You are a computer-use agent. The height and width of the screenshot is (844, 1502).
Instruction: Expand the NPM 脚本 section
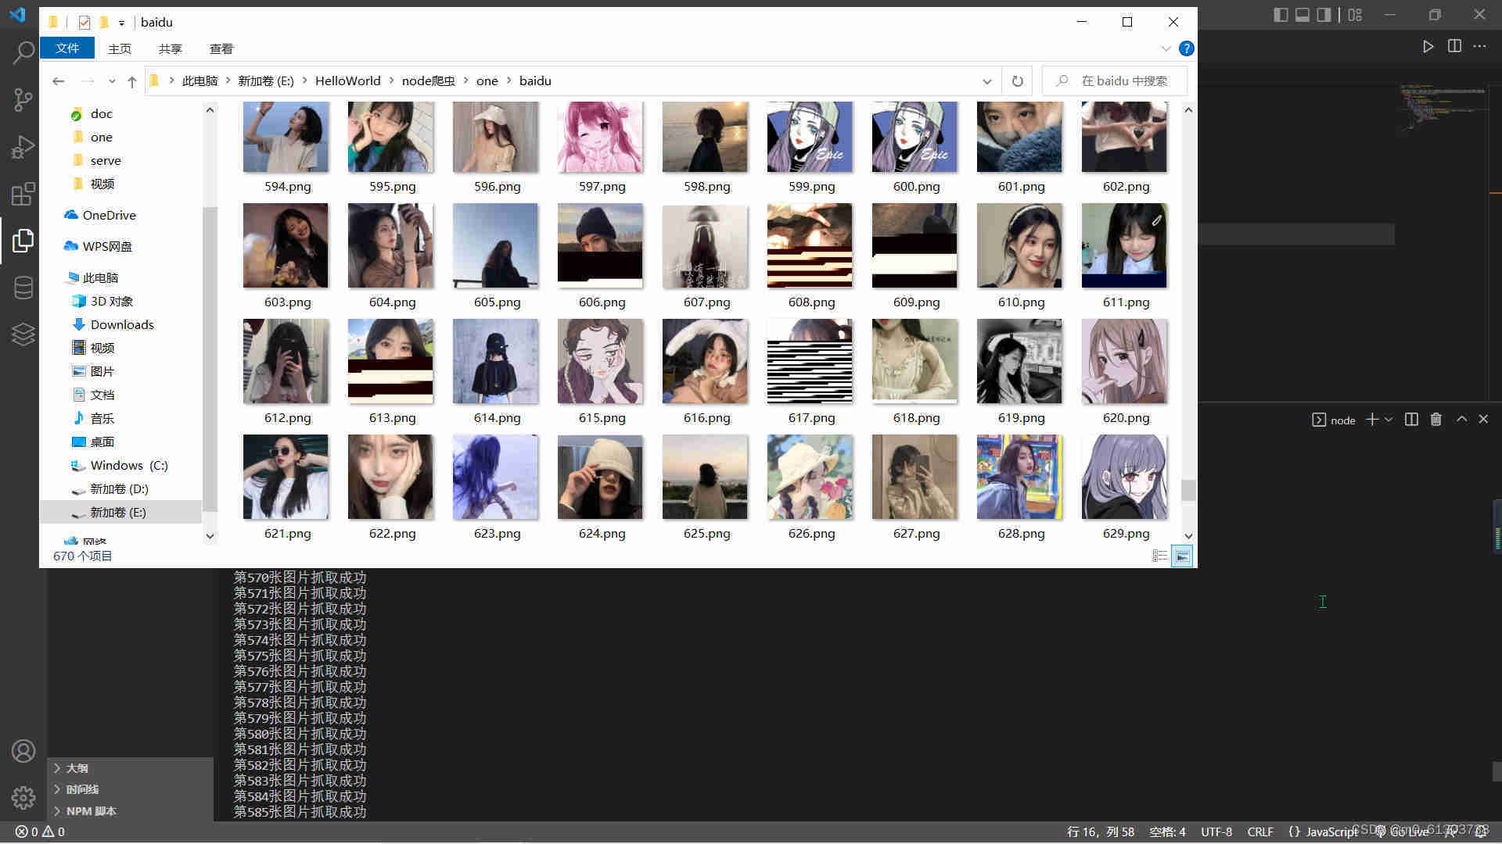pos(91,811)
